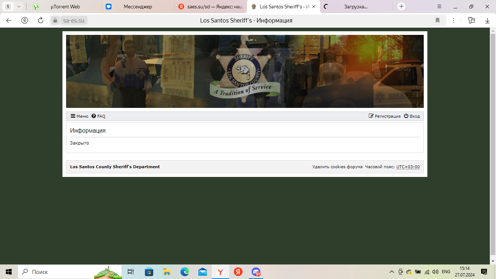The image size is (496, 279).
Task: Bookmark this page with the bookmark icon
Action: coord(438,20)
